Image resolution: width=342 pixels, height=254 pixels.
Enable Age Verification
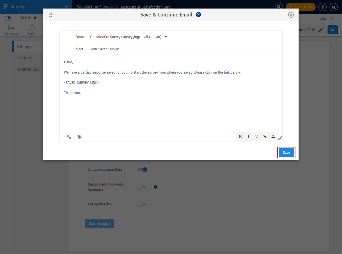click(142, 204)
